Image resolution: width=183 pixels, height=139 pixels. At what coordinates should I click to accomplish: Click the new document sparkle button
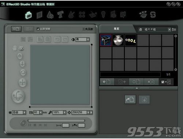point(137,82)
